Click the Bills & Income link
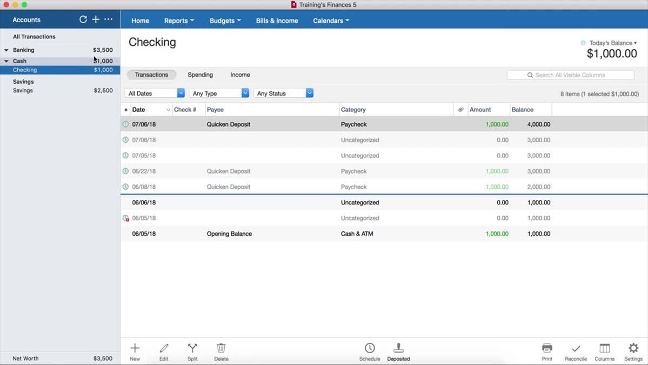648x365 pixels. pos(277,21)
